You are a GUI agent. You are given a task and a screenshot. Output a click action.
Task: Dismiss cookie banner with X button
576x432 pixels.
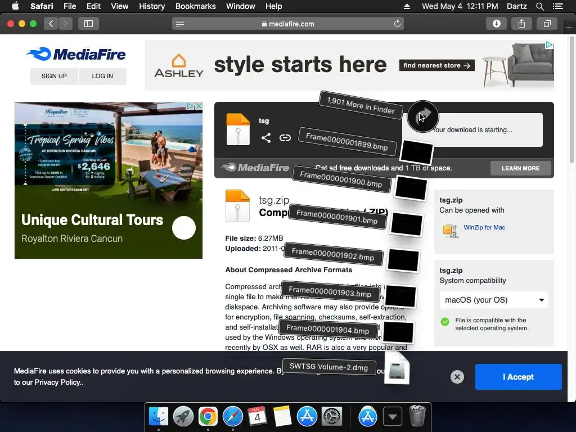click(457, 377)
